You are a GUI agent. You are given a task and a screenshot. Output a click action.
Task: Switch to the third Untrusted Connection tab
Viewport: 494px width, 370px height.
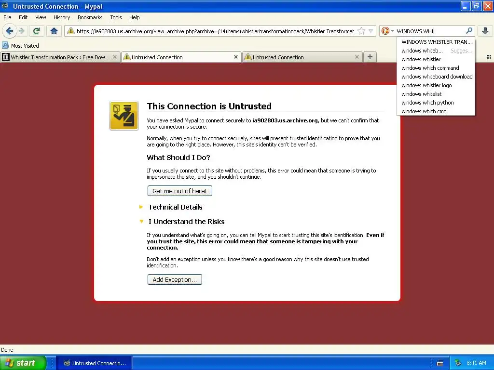point(302,57)
